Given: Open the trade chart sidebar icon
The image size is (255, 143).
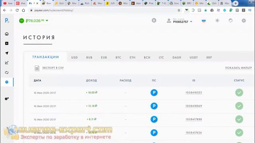Looking at the screenshot, I should (x=7, y=63).
